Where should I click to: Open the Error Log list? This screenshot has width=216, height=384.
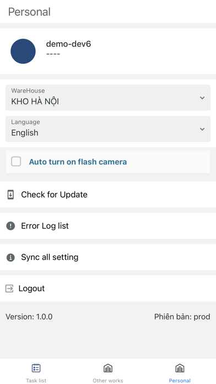(108, 226)
